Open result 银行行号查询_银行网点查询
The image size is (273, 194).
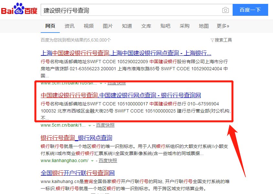(77, 138)
